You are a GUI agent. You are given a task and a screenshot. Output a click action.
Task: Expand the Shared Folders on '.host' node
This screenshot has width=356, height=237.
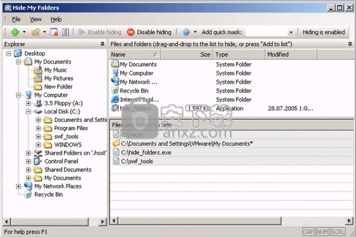coord(28,153)
